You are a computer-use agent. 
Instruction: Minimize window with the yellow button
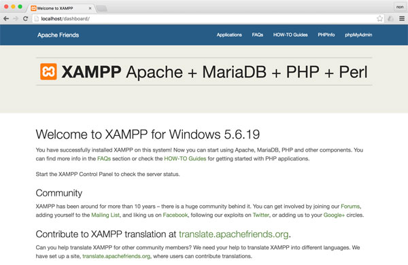point(13,7)
